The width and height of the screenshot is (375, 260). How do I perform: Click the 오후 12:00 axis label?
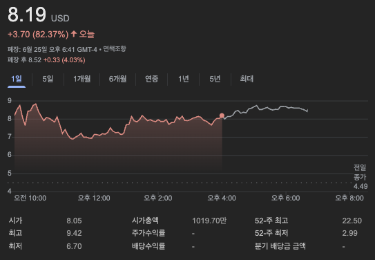coord(94,198)
